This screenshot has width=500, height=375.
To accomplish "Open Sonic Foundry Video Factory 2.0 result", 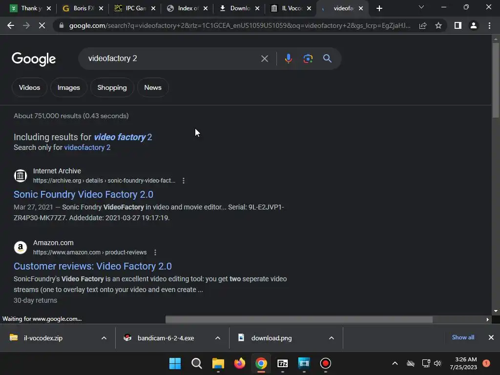I will pyautogui.click(x=83, y=194).
